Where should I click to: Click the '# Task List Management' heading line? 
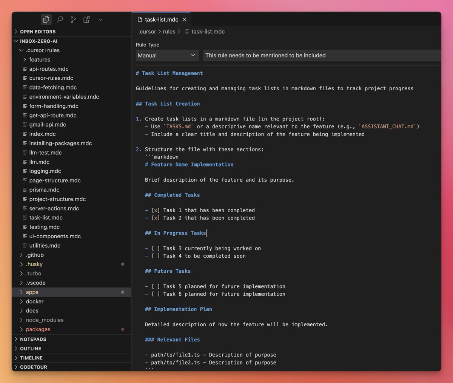[169, 73]
